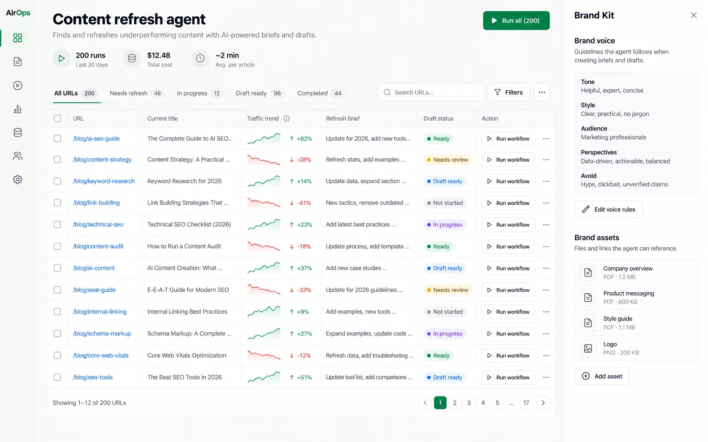708x442 pixels.
Task: Check the /blog/eeat-guide row checkbox
Action: pyautogui.click(x=57, y=290)
